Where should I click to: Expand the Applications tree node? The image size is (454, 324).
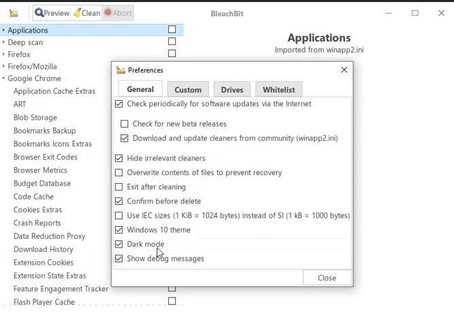3,31
